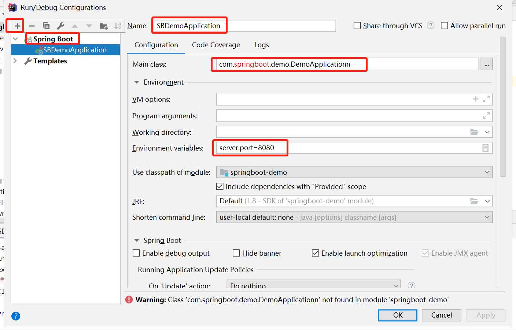516x330 pixels.
Task: Click the Main class input field
Action: (347, 64)
